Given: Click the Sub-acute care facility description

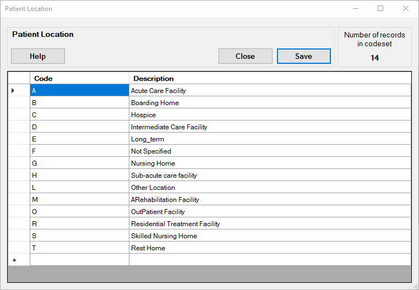Looking at the screenshot, I should click(x=270, y=175).
